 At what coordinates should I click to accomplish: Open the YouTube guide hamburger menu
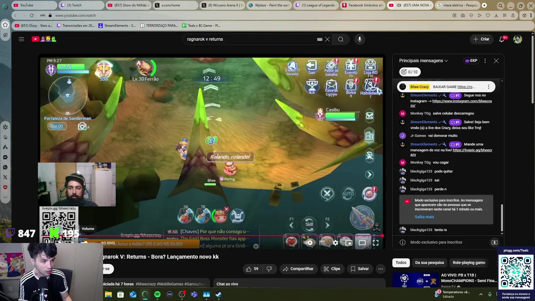pos(21,39)
